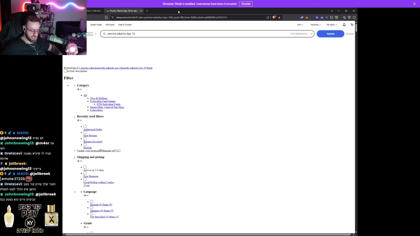
Task: Toggle Recently used filters plus-minus expander
Action: (79, 120)
